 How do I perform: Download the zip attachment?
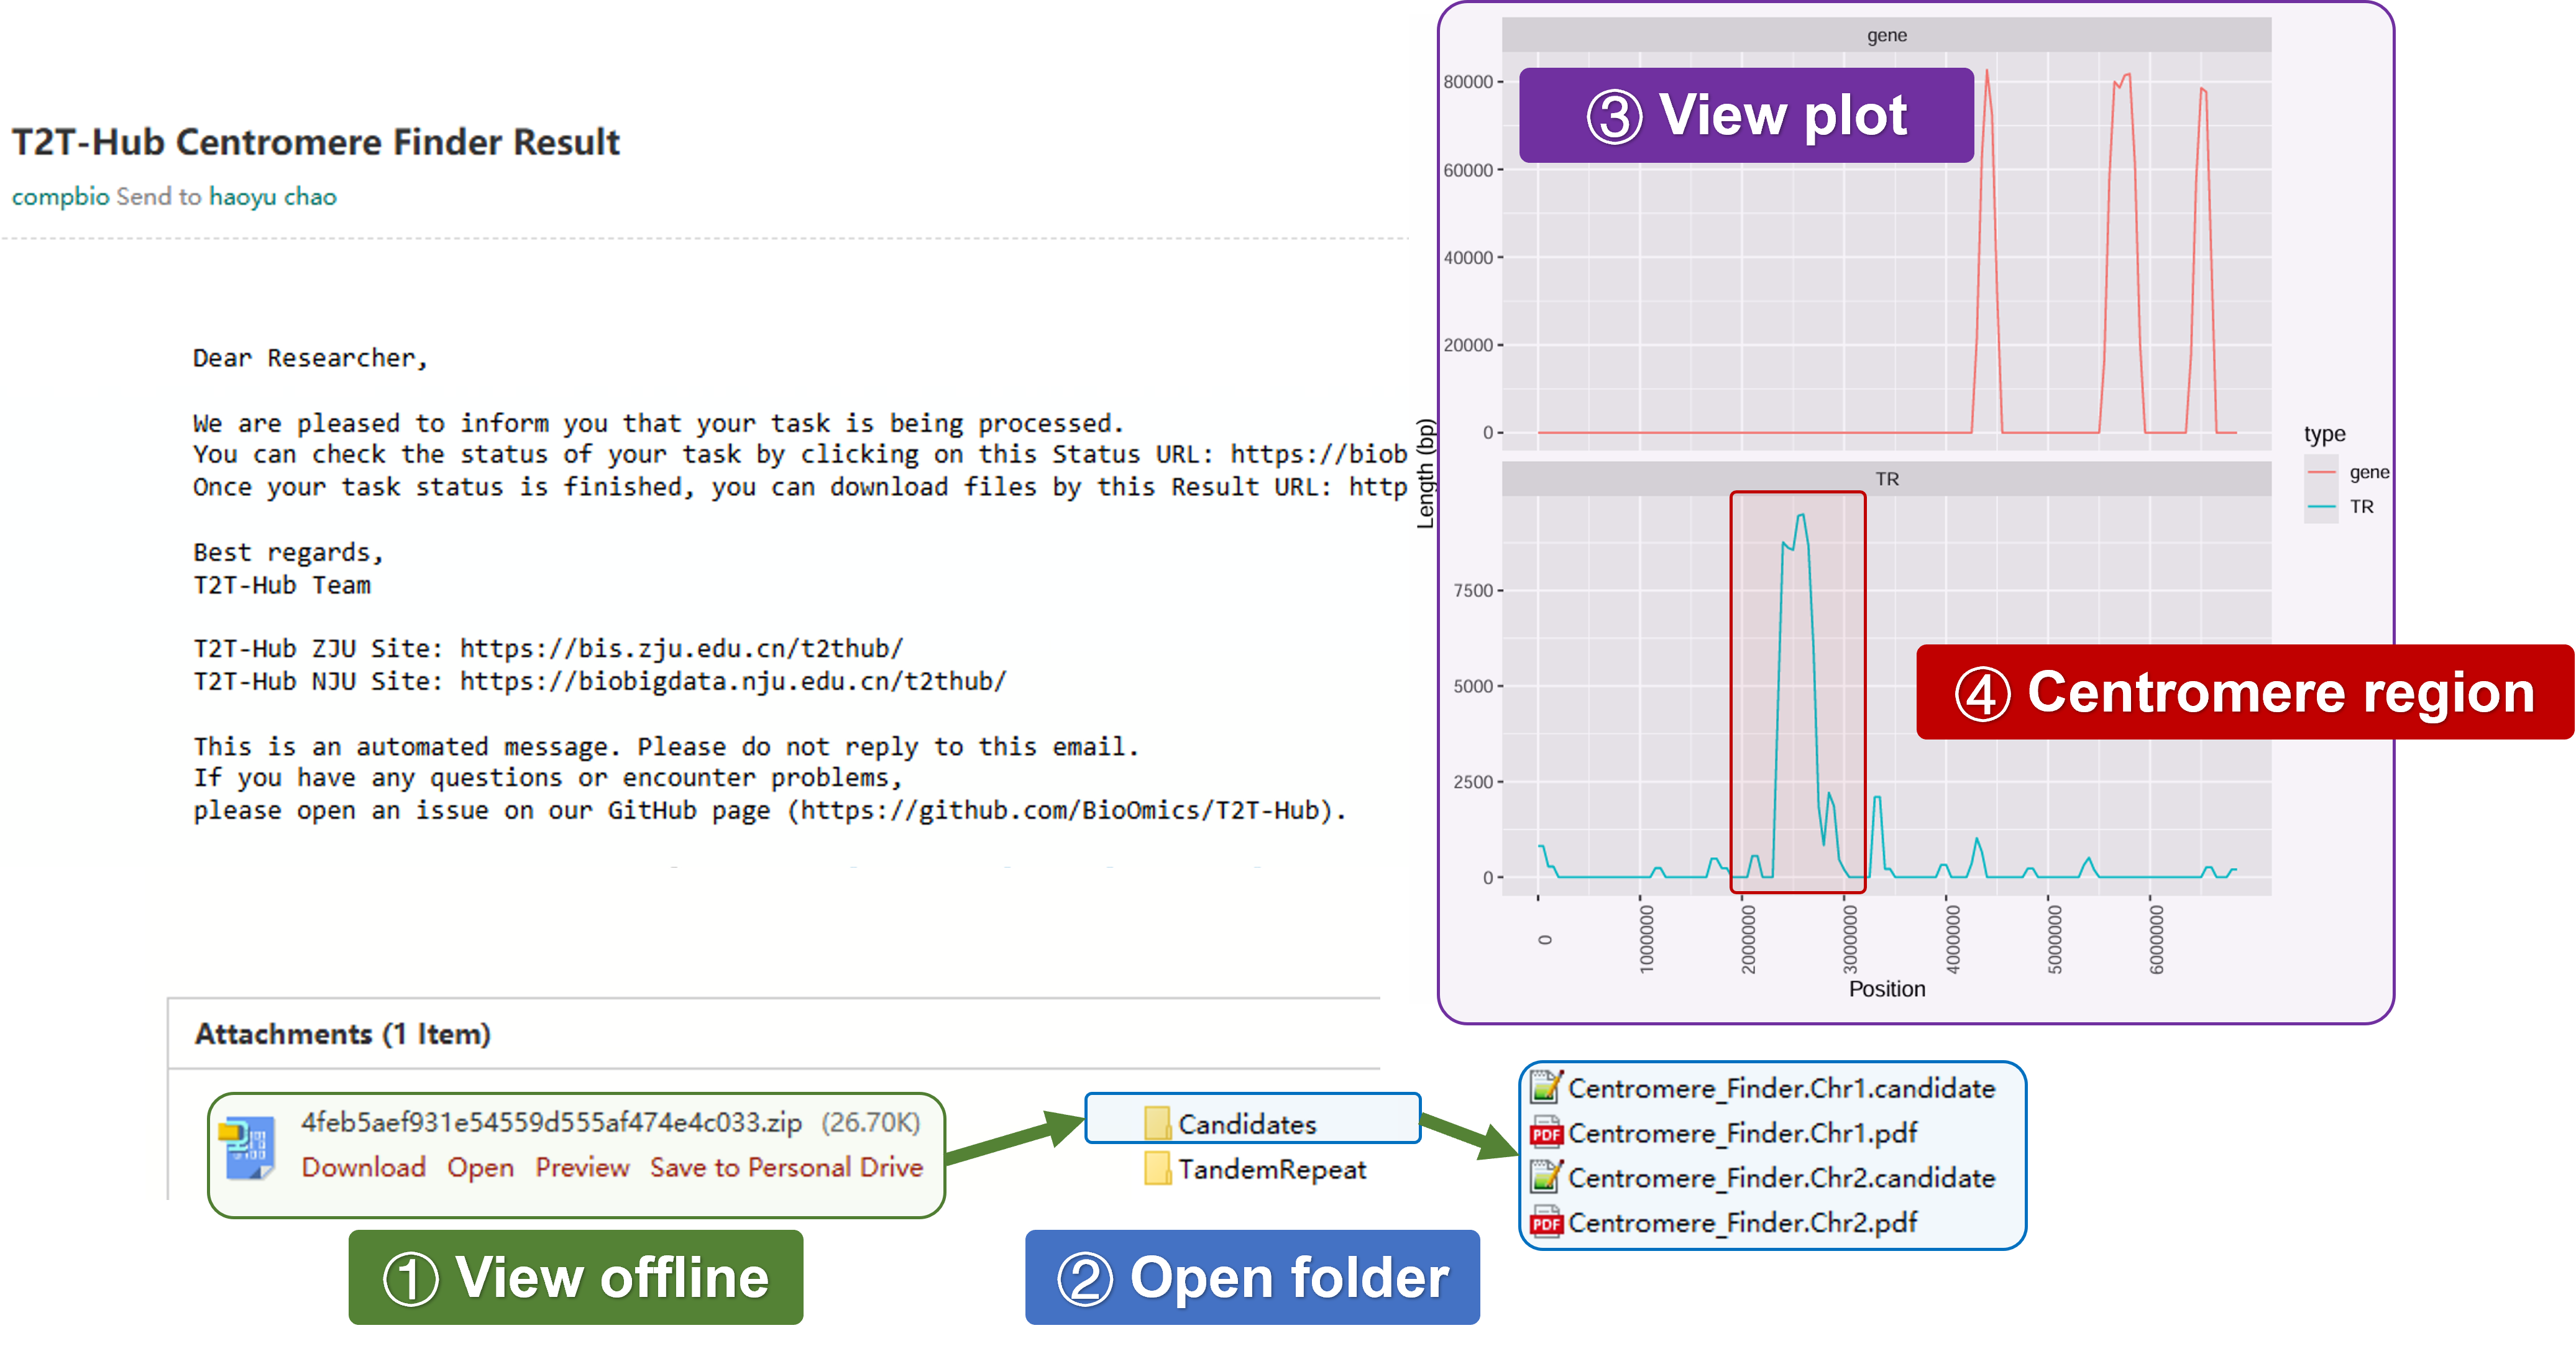[x=363, y=1167]
